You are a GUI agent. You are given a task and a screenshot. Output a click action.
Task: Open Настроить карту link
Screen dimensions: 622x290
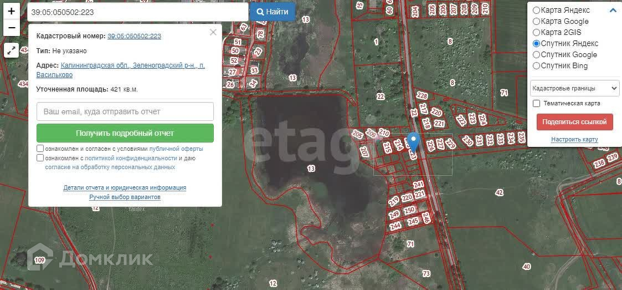pyautogui.click(x=574, y=139)
